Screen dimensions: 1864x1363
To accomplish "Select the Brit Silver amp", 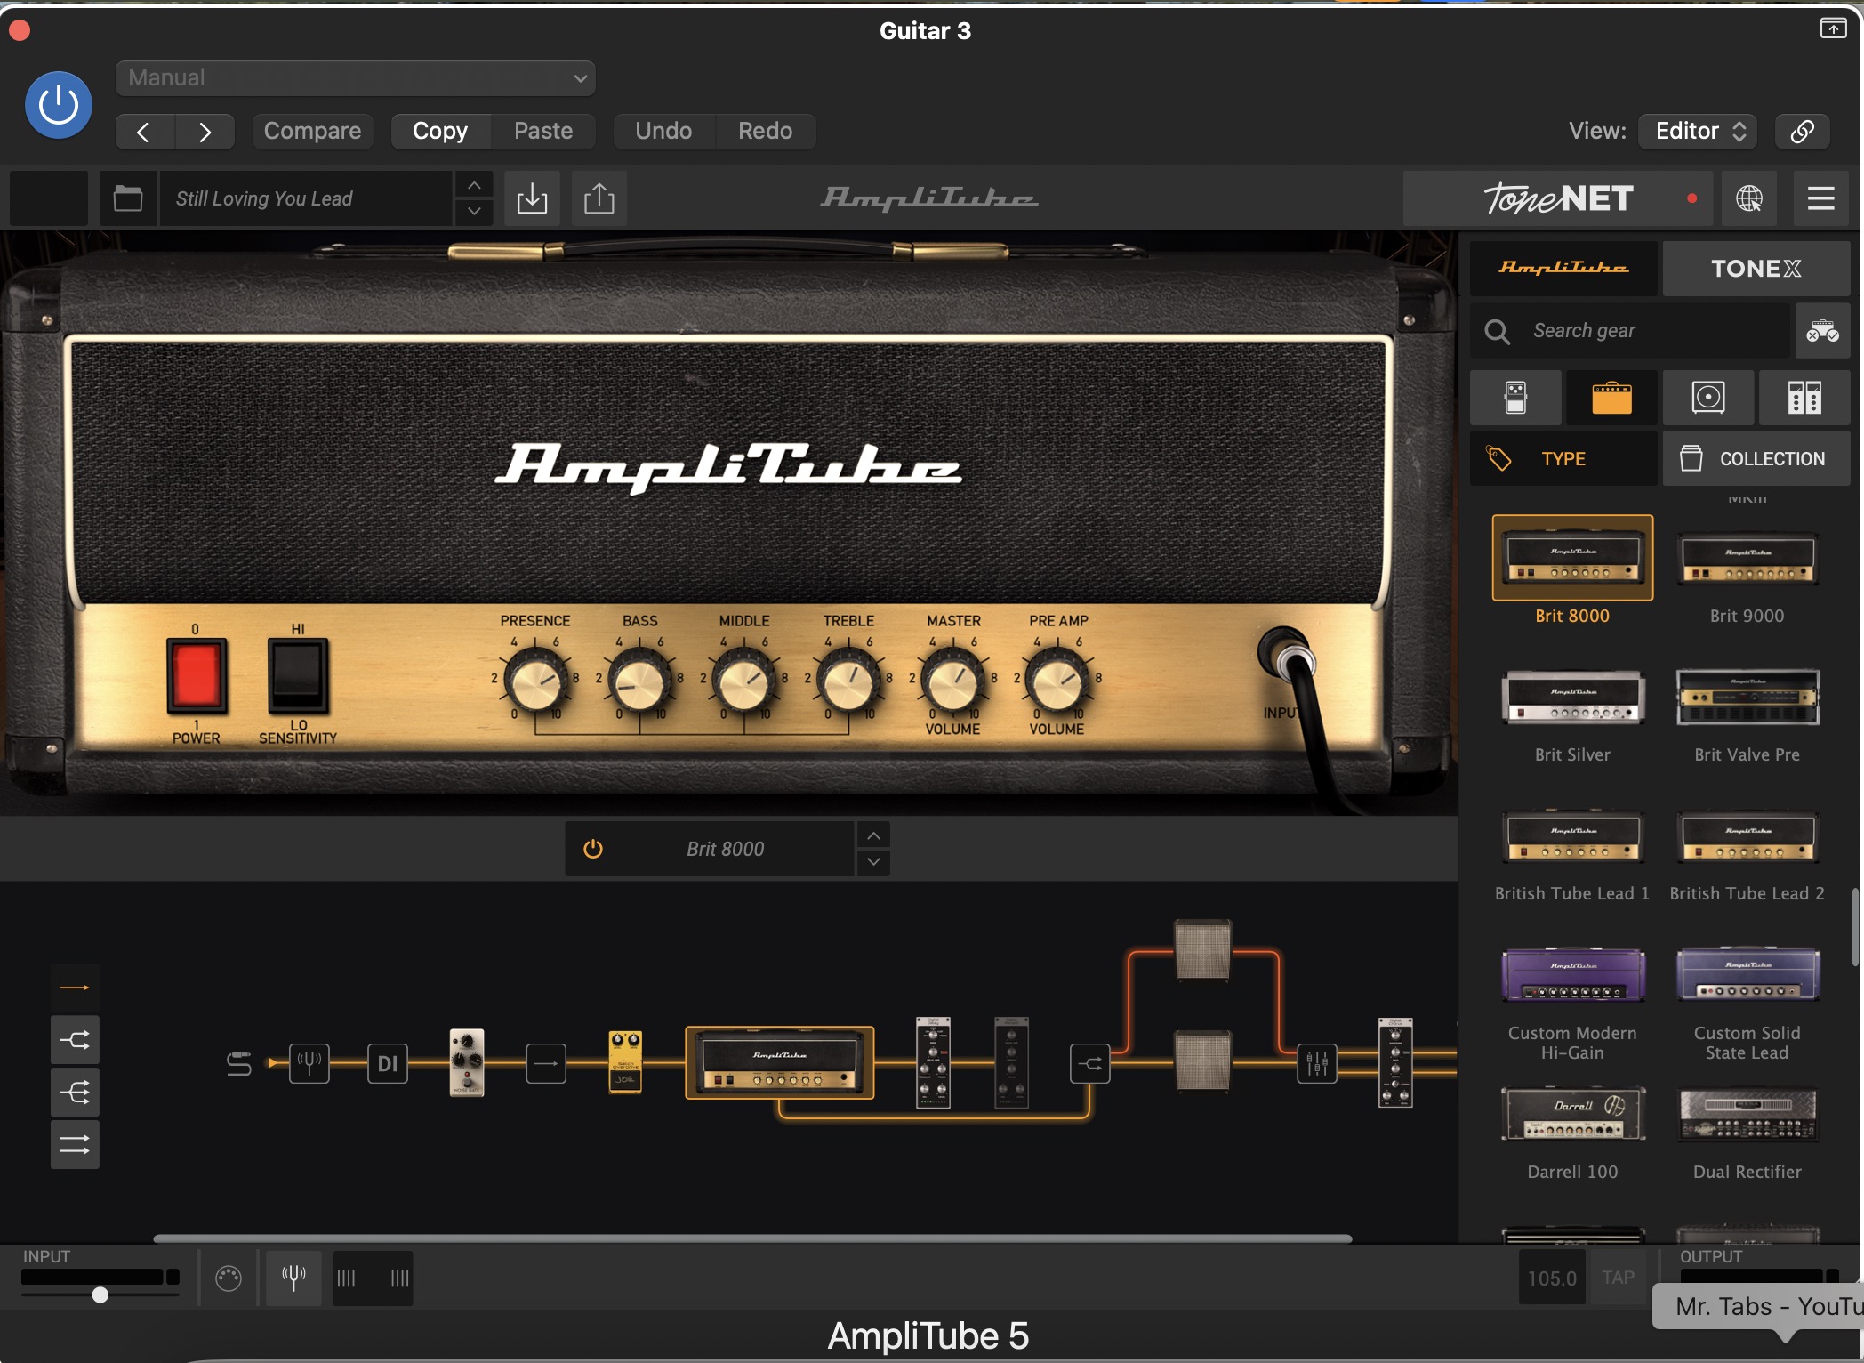I will [x=1572, y=698].
